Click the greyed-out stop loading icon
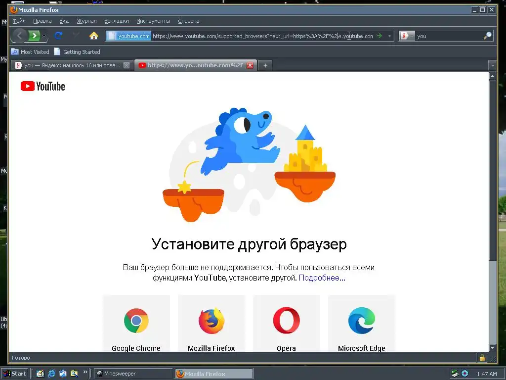The width and height of the screenshot is (506, 380). (x=76, y=36)
